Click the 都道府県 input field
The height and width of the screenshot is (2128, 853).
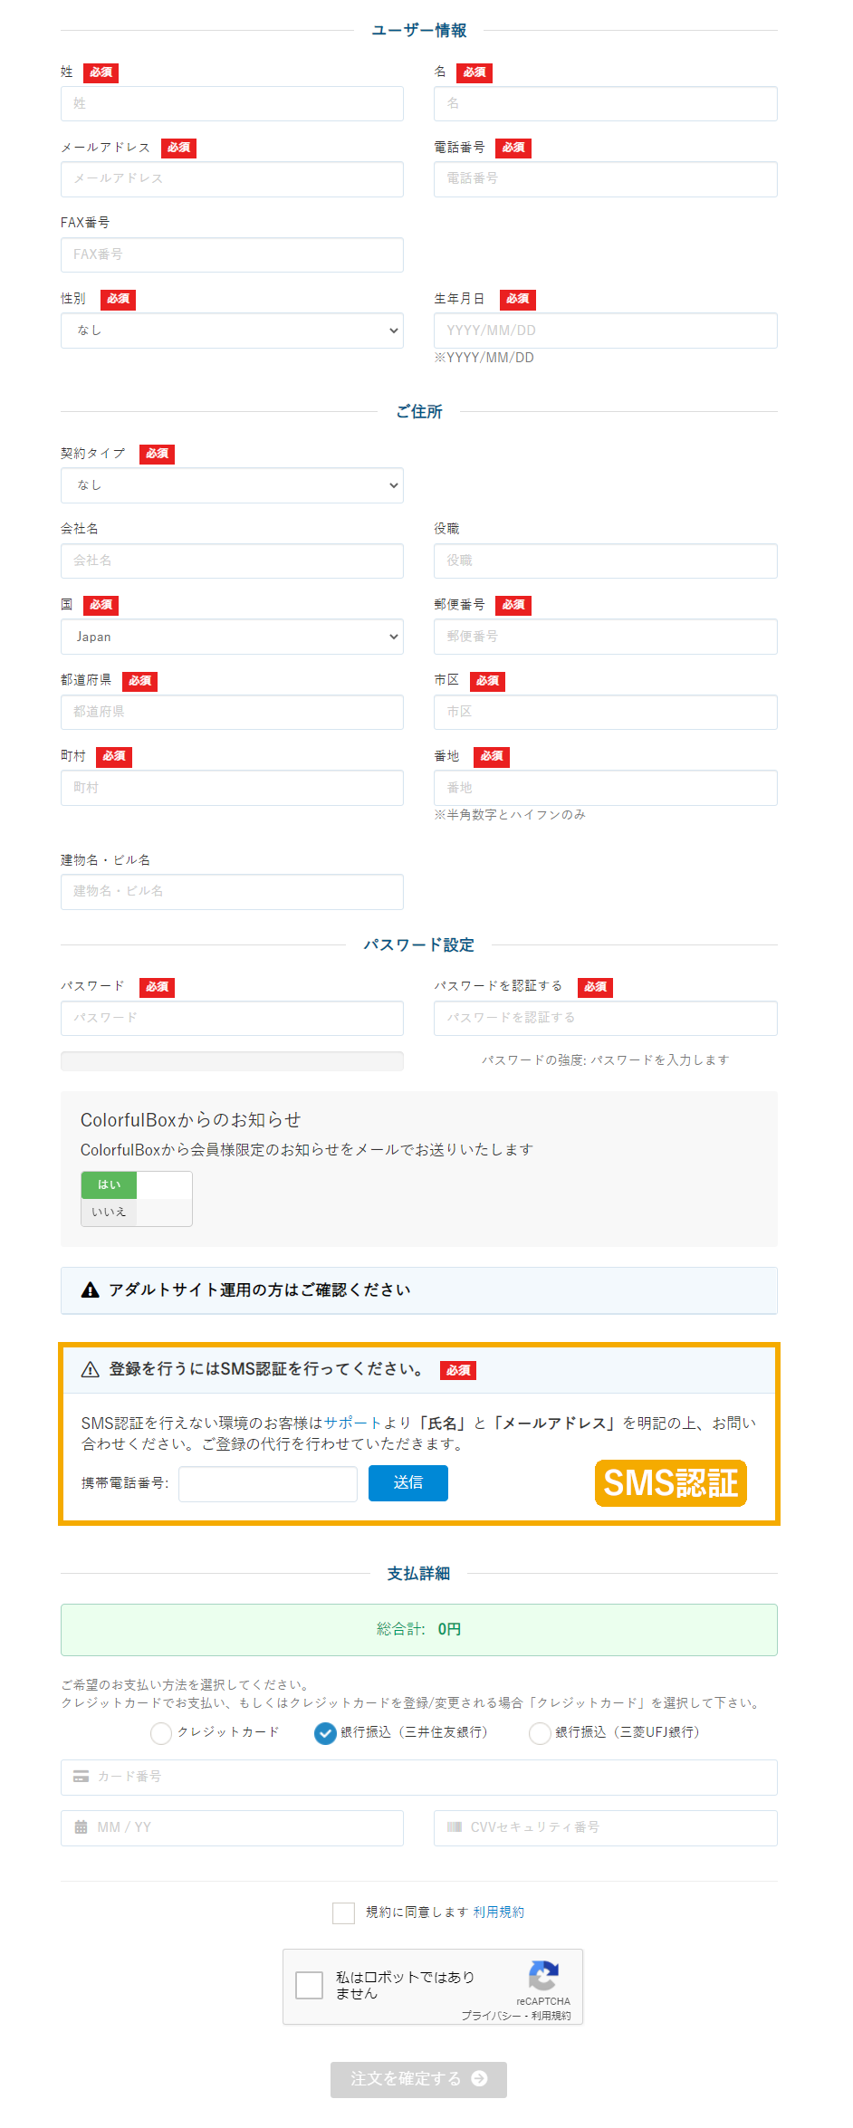[x=232, y=712]
